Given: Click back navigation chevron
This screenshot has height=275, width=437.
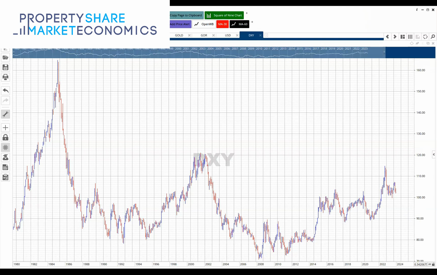Looking at the screenshot, I should [x=387, y=37].
